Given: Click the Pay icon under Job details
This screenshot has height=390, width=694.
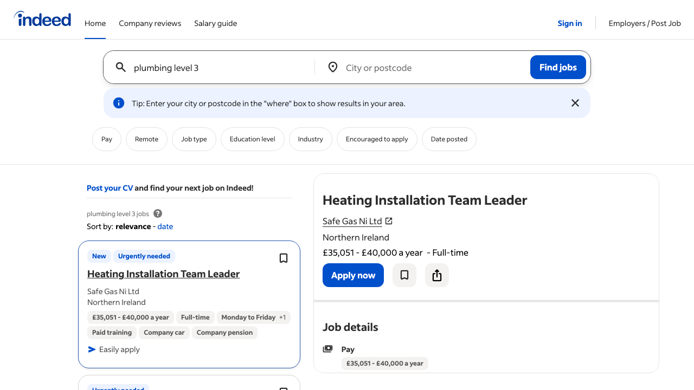Looking at the screenshot, I should click(327, 349).
